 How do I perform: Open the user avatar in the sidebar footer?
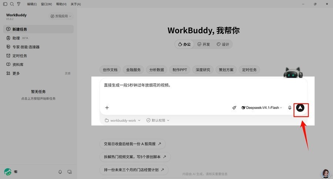tap(8, 172)
